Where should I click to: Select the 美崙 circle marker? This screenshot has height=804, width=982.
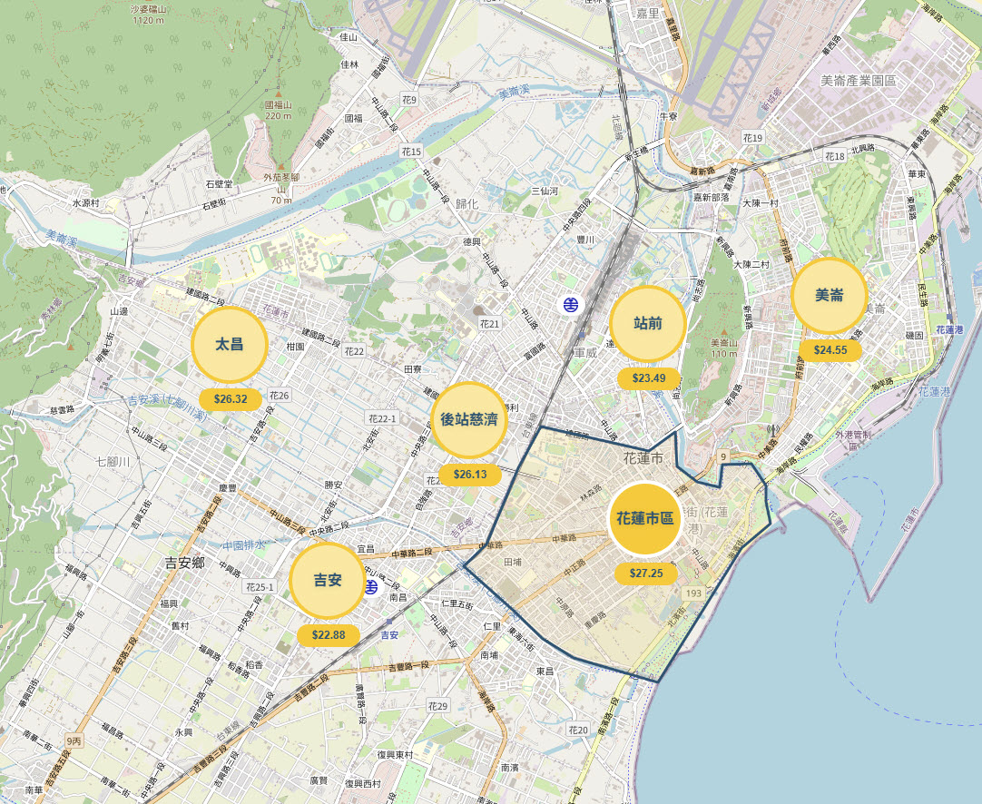point(829,296)
